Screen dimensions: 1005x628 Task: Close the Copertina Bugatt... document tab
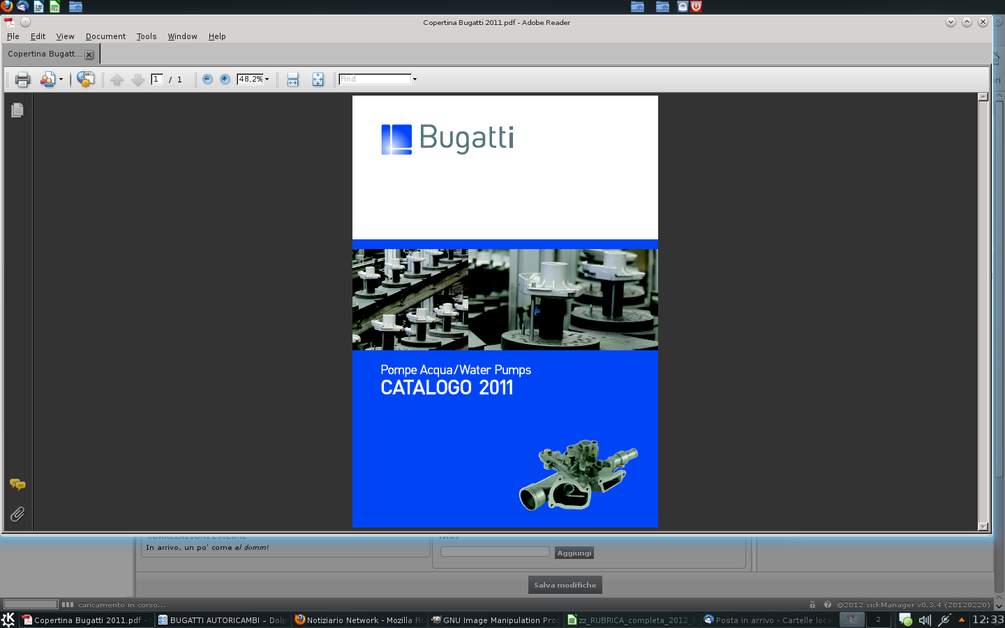89,54
